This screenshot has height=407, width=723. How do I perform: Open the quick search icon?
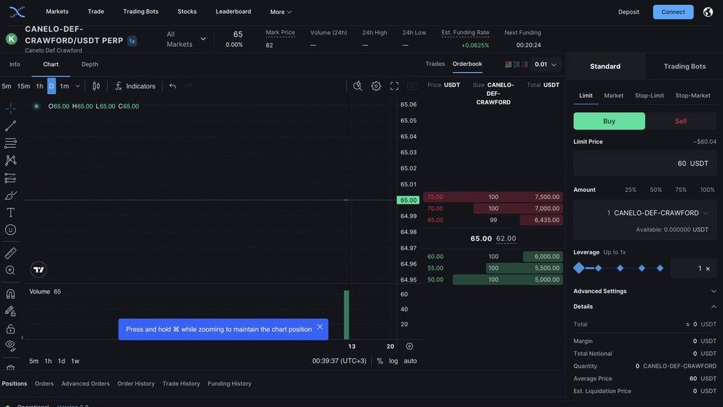[357, 86]
